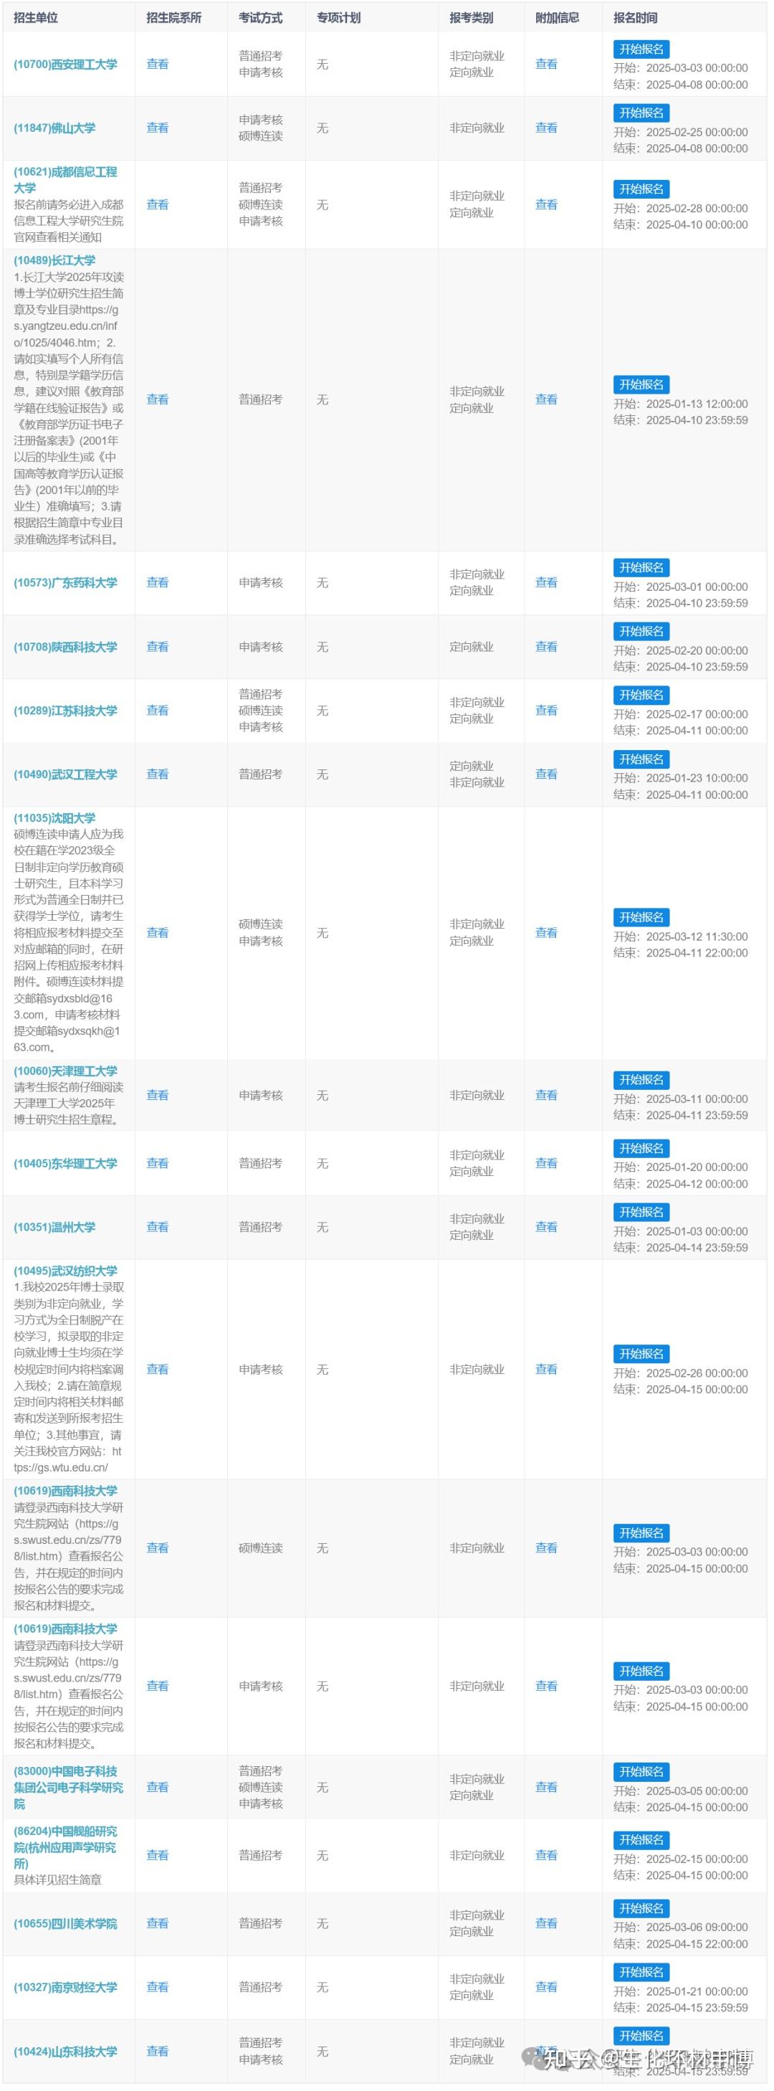Open 西南科技大学 link in the 硕博连读 row

(x=66, y=1491)
